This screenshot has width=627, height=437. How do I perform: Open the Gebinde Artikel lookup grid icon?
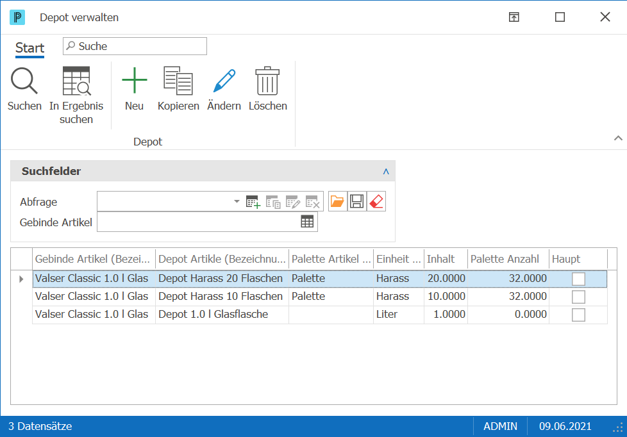pyautogui.click(x=307, y=222)
